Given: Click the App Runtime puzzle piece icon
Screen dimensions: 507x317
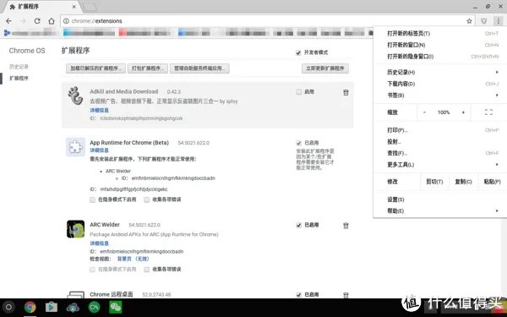Looking at the screenshot, I should pyautogui.click(x=76, y=147).
